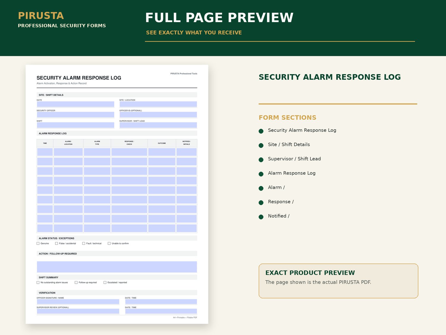446x335 pixels.
Task: Click the 'Response /' list item
Action: [x=281, y=202]
